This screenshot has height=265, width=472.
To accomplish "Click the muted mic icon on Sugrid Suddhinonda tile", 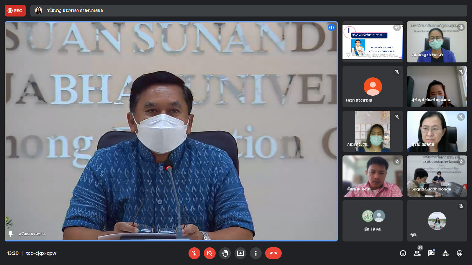I will tap(461, 162).
